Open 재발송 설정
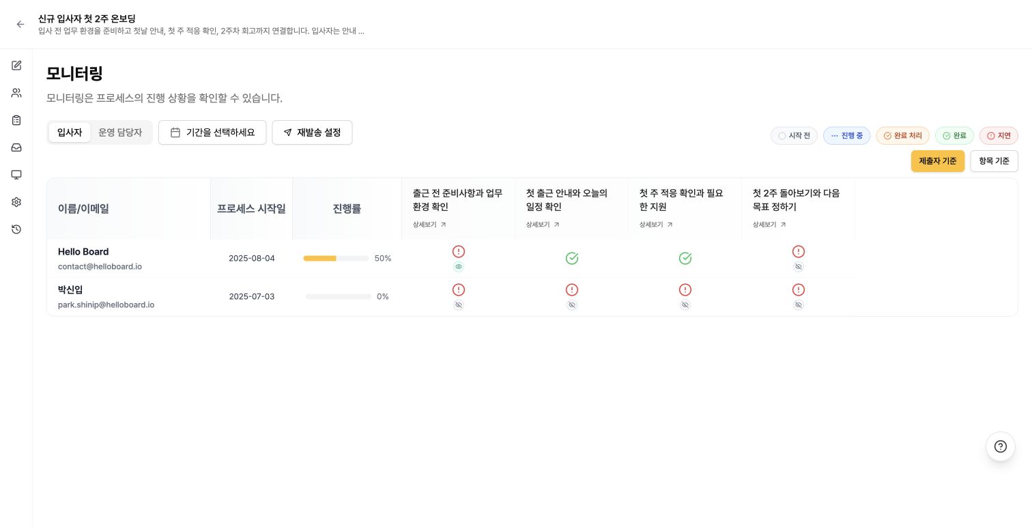The image size is (1032, 527). (x=312, y=132)
